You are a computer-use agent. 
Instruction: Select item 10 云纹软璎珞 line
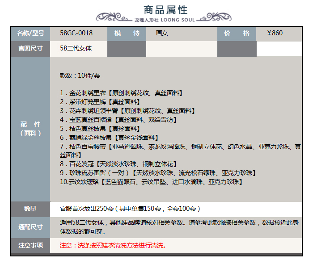[x=152, y=182]
